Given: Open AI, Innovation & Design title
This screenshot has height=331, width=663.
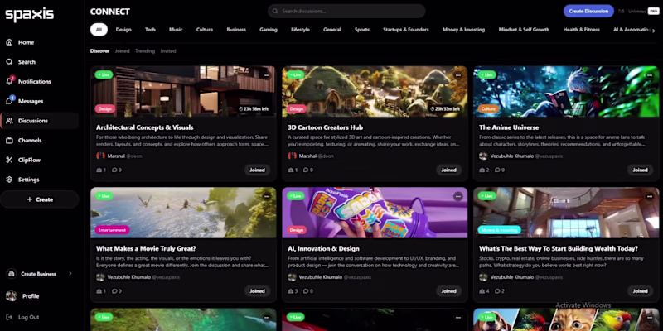Looking at the screenshot, I should pyautogui.click(x=323, y=249).
